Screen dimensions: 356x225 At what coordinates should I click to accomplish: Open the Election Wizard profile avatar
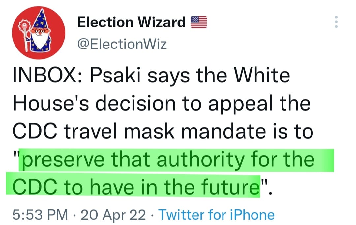click(38, 33)
